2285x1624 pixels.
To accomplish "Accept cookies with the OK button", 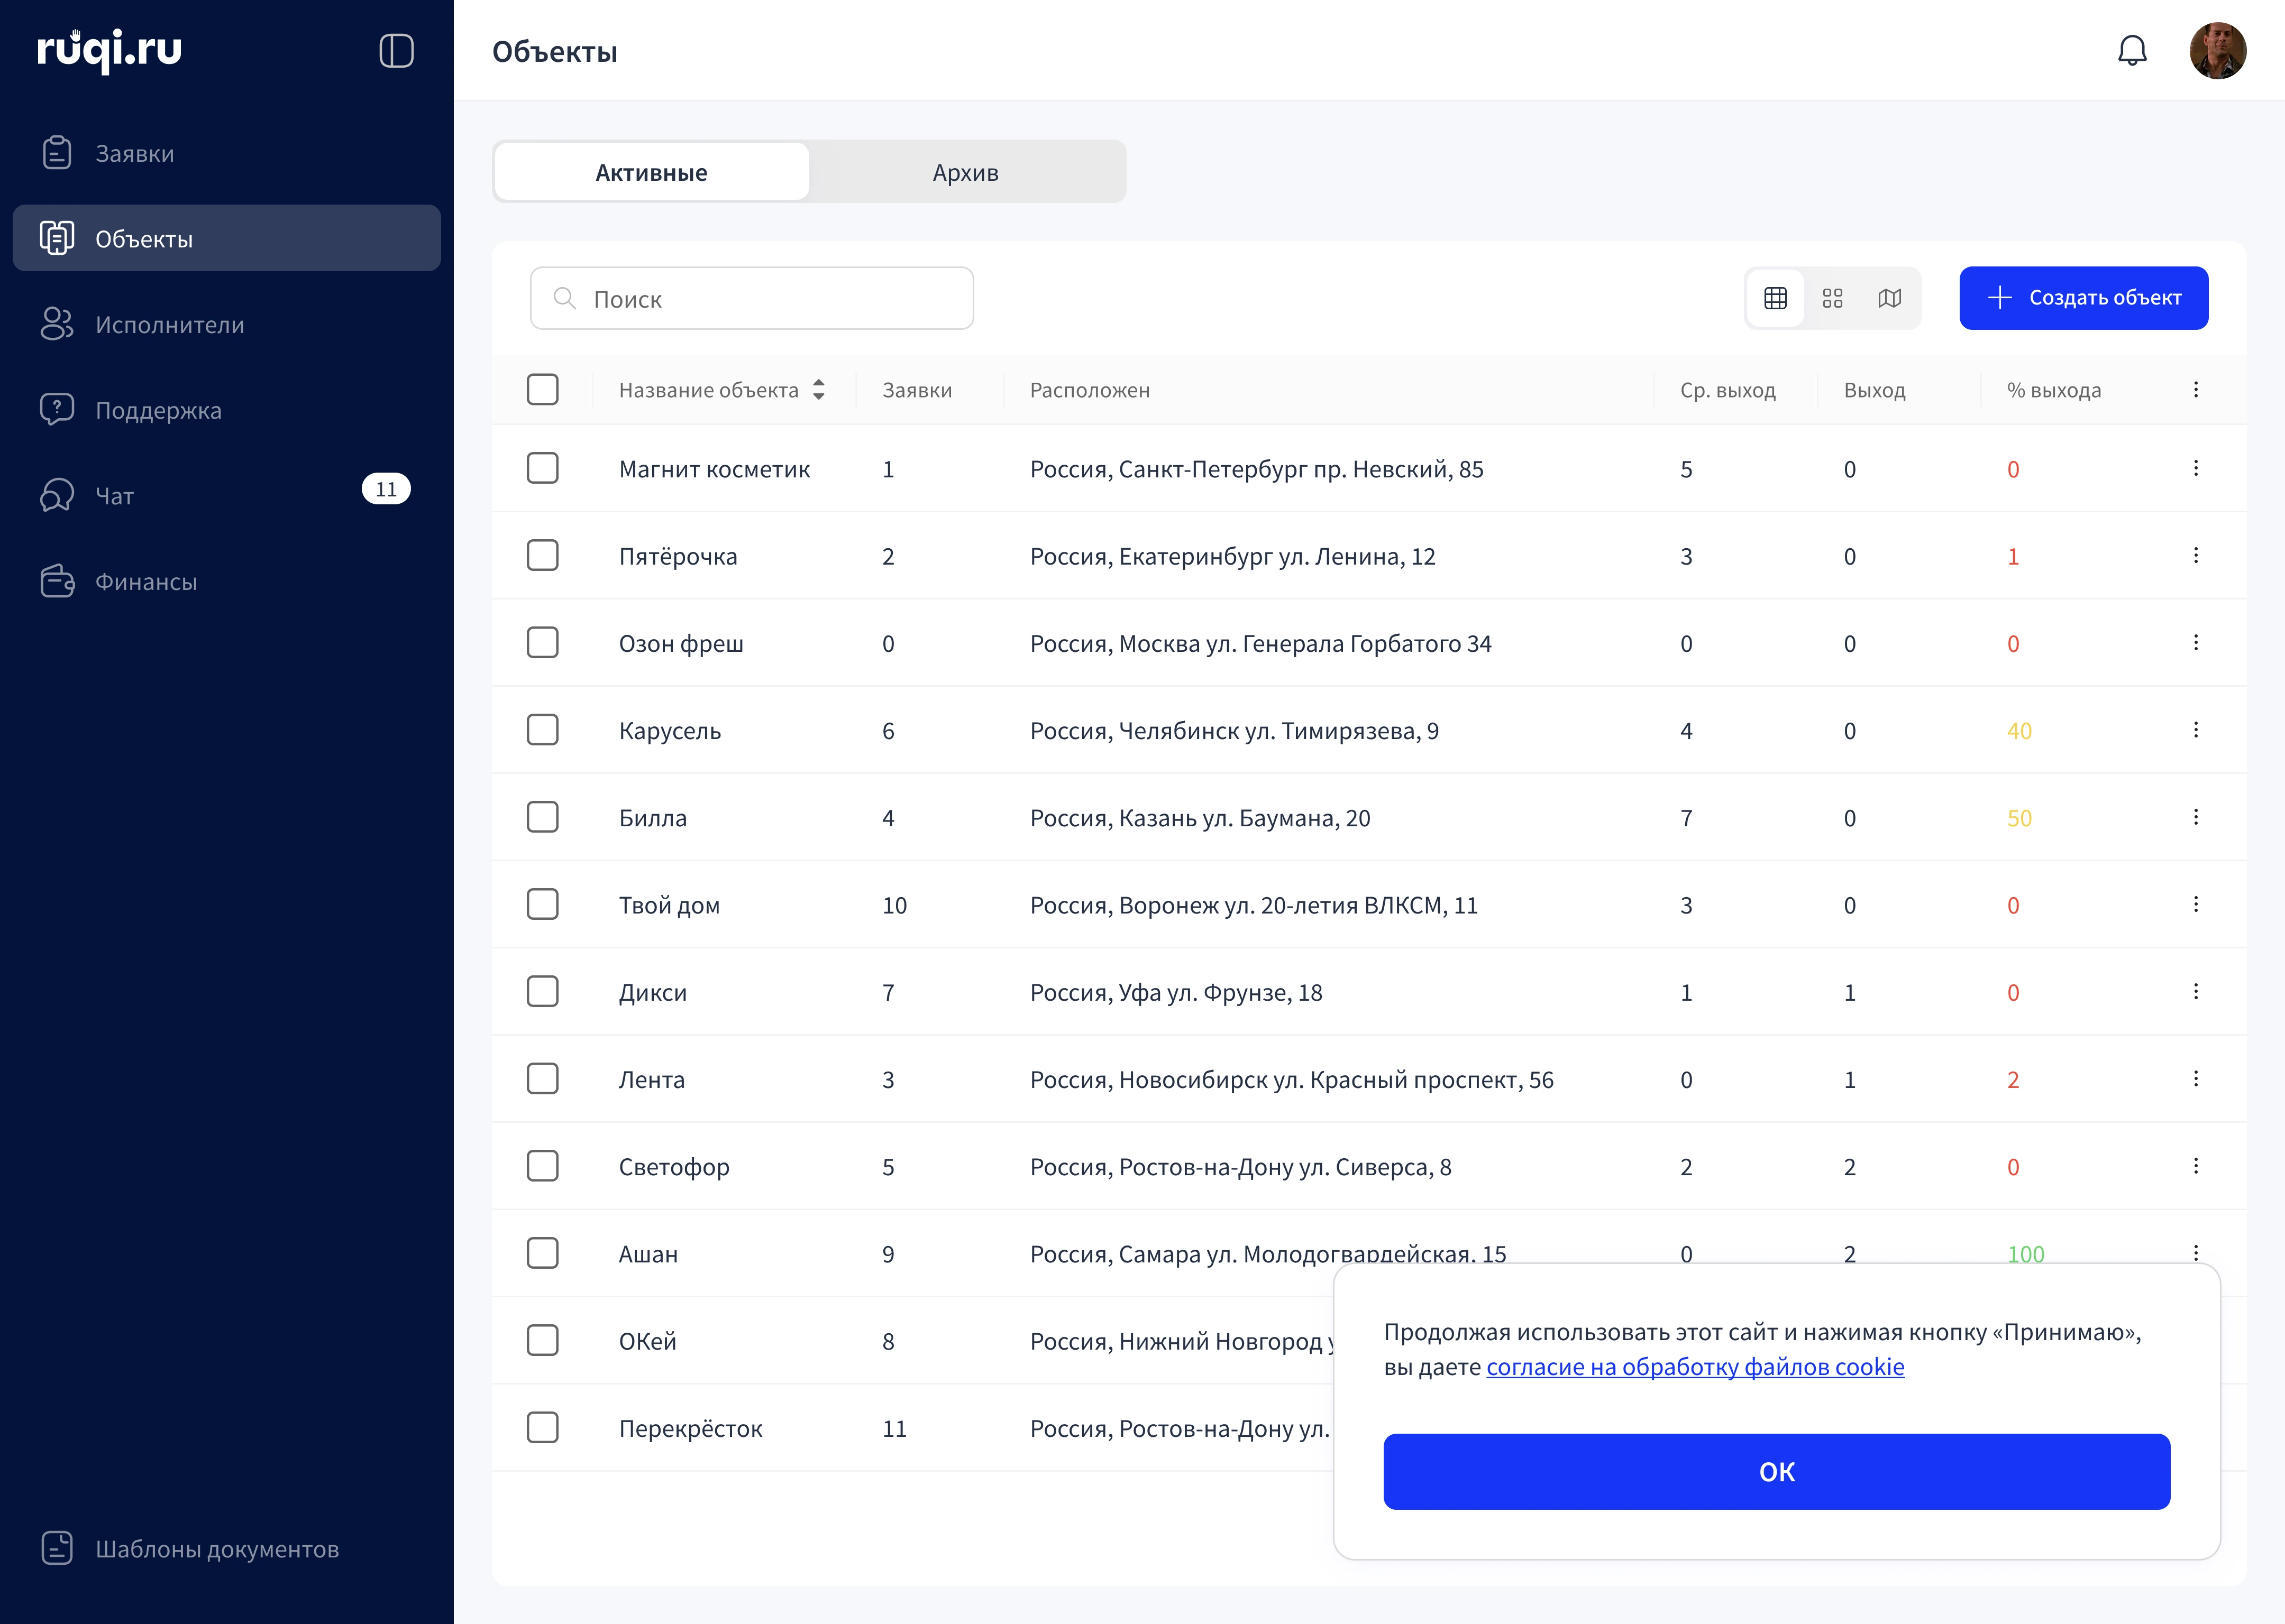I will click(x=1776, y=1471).
